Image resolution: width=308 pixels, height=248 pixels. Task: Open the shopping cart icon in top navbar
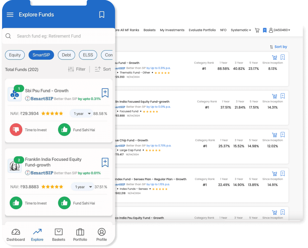click(x=257, y=30)
